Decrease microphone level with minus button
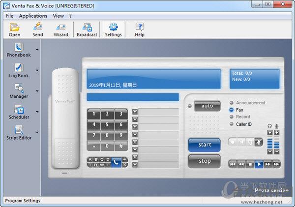 [x=276, y=151]
